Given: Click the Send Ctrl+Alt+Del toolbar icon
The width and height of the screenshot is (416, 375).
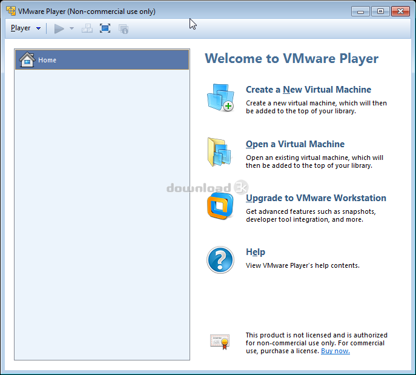Looking at the screenshot, I should pyautogui.click(x=87, y=28).
